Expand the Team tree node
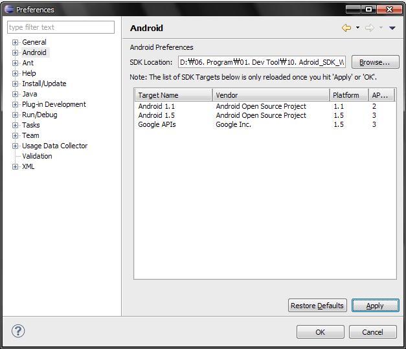 pos(15,135)
